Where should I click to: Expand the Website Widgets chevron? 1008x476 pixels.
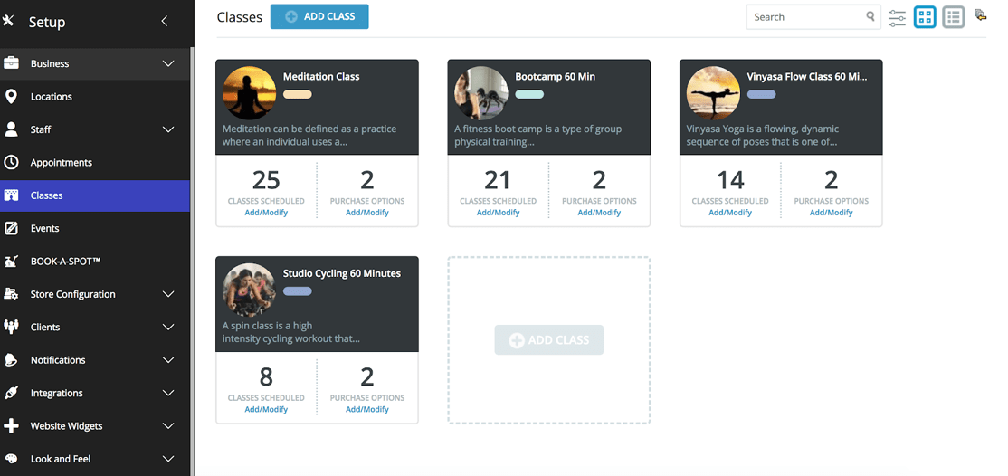[x=168, y=426]
